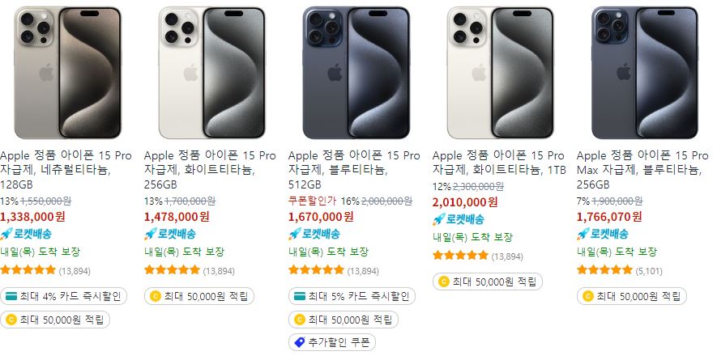Click the 1,670,000원 price

[321, 217]
